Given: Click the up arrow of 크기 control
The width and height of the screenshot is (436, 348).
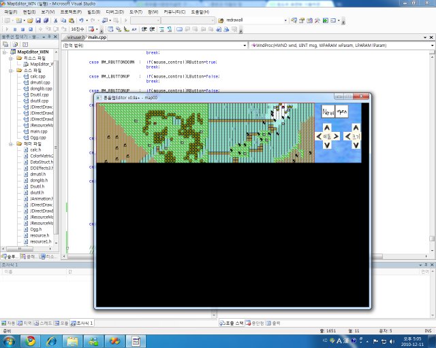Looking at the screenshot, I should point(356,128).
